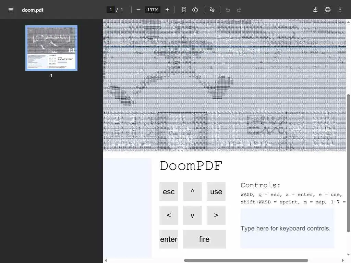Click the 'shift+WASD = sprint' controls line
The image size is (351, 263).
click(x=293, y=202)
